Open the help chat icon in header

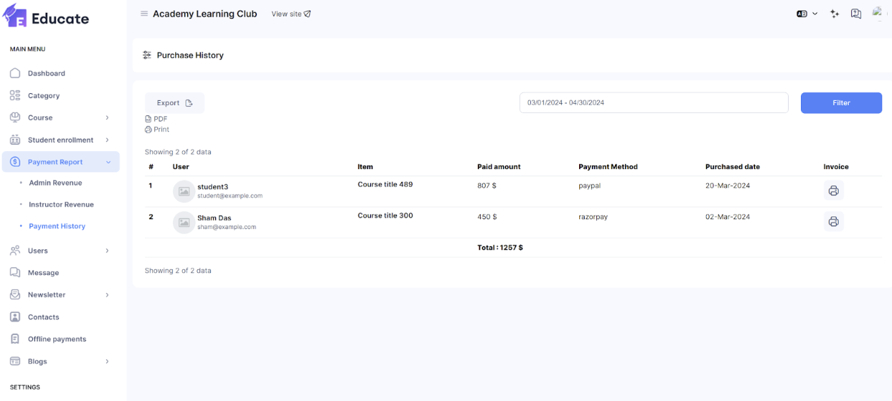[x=855, y=14]
